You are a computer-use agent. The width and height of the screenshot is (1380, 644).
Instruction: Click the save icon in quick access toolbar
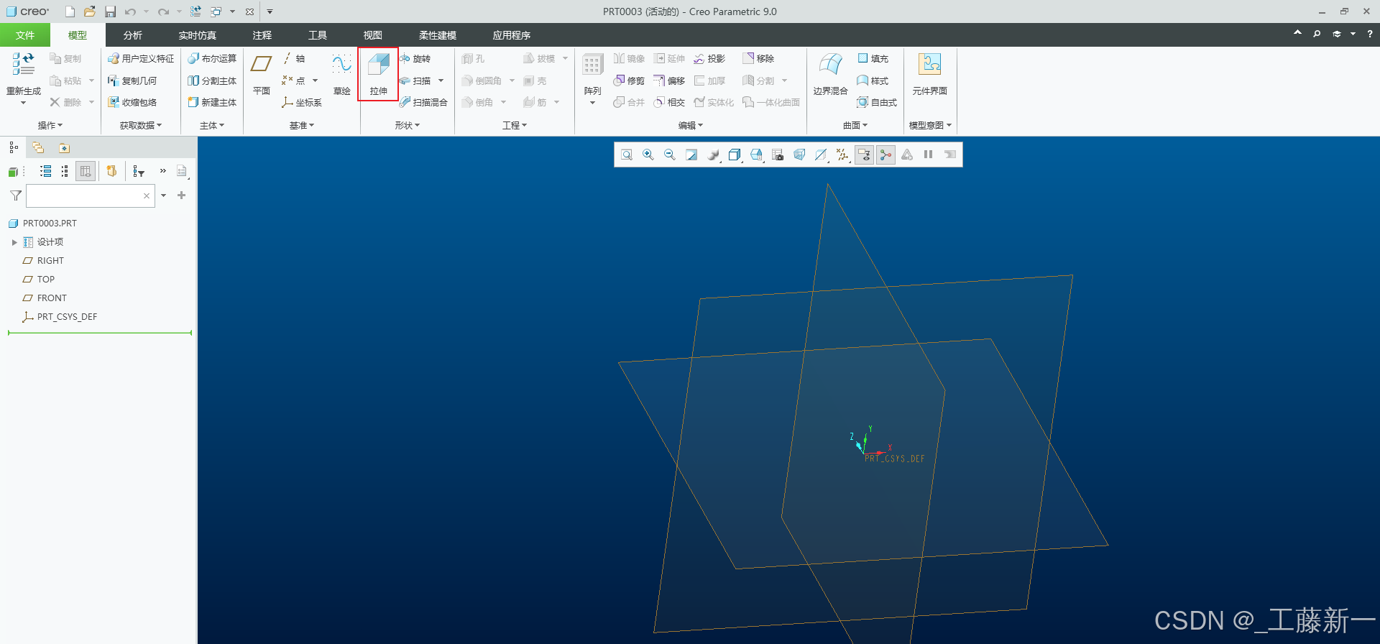(x=110, y=11)
